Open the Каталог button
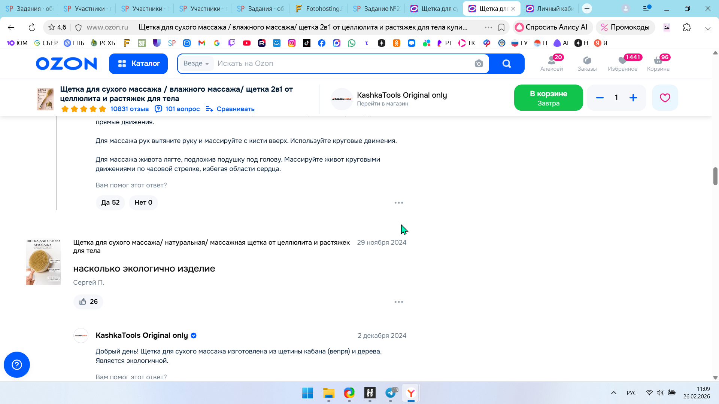Viewport: 719px width, 404px height. 139,64
